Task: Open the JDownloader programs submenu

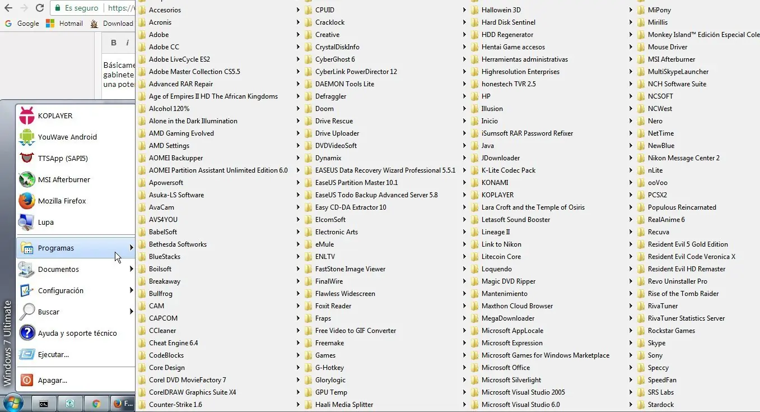Action: point(552,158)
